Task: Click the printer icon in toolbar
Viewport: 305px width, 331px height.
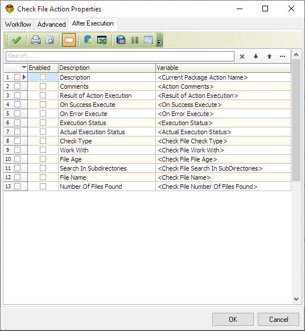Action: 36,40
